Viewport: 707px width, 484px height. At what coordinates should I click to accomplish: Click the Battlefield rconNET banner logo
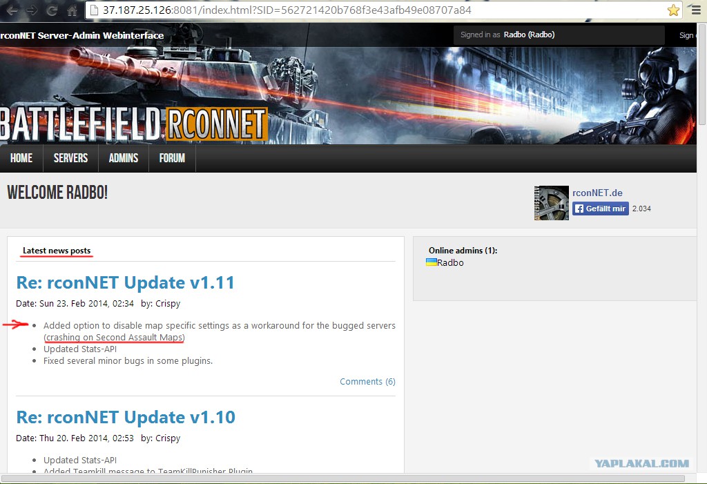click(133, 124)
